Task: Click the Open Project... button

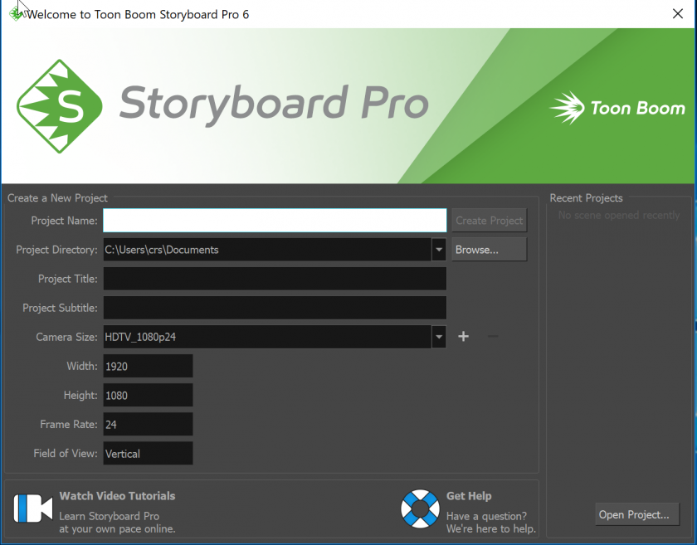Action: click(x=637, y=514)
